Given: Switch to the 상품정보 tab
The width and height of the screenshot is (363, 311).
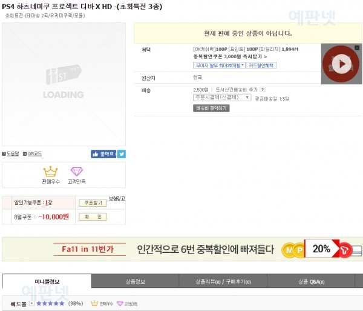Looking at the screenshot, I should point(135,281).
